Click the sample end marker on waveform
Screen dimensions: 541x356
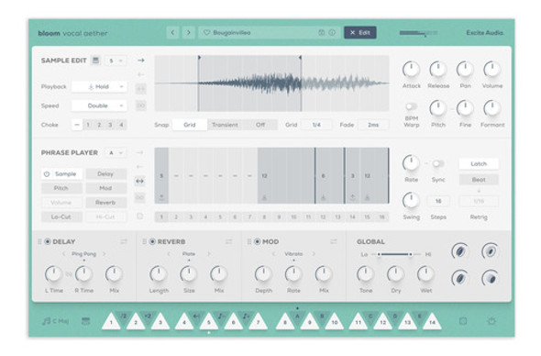pos(300,58)
